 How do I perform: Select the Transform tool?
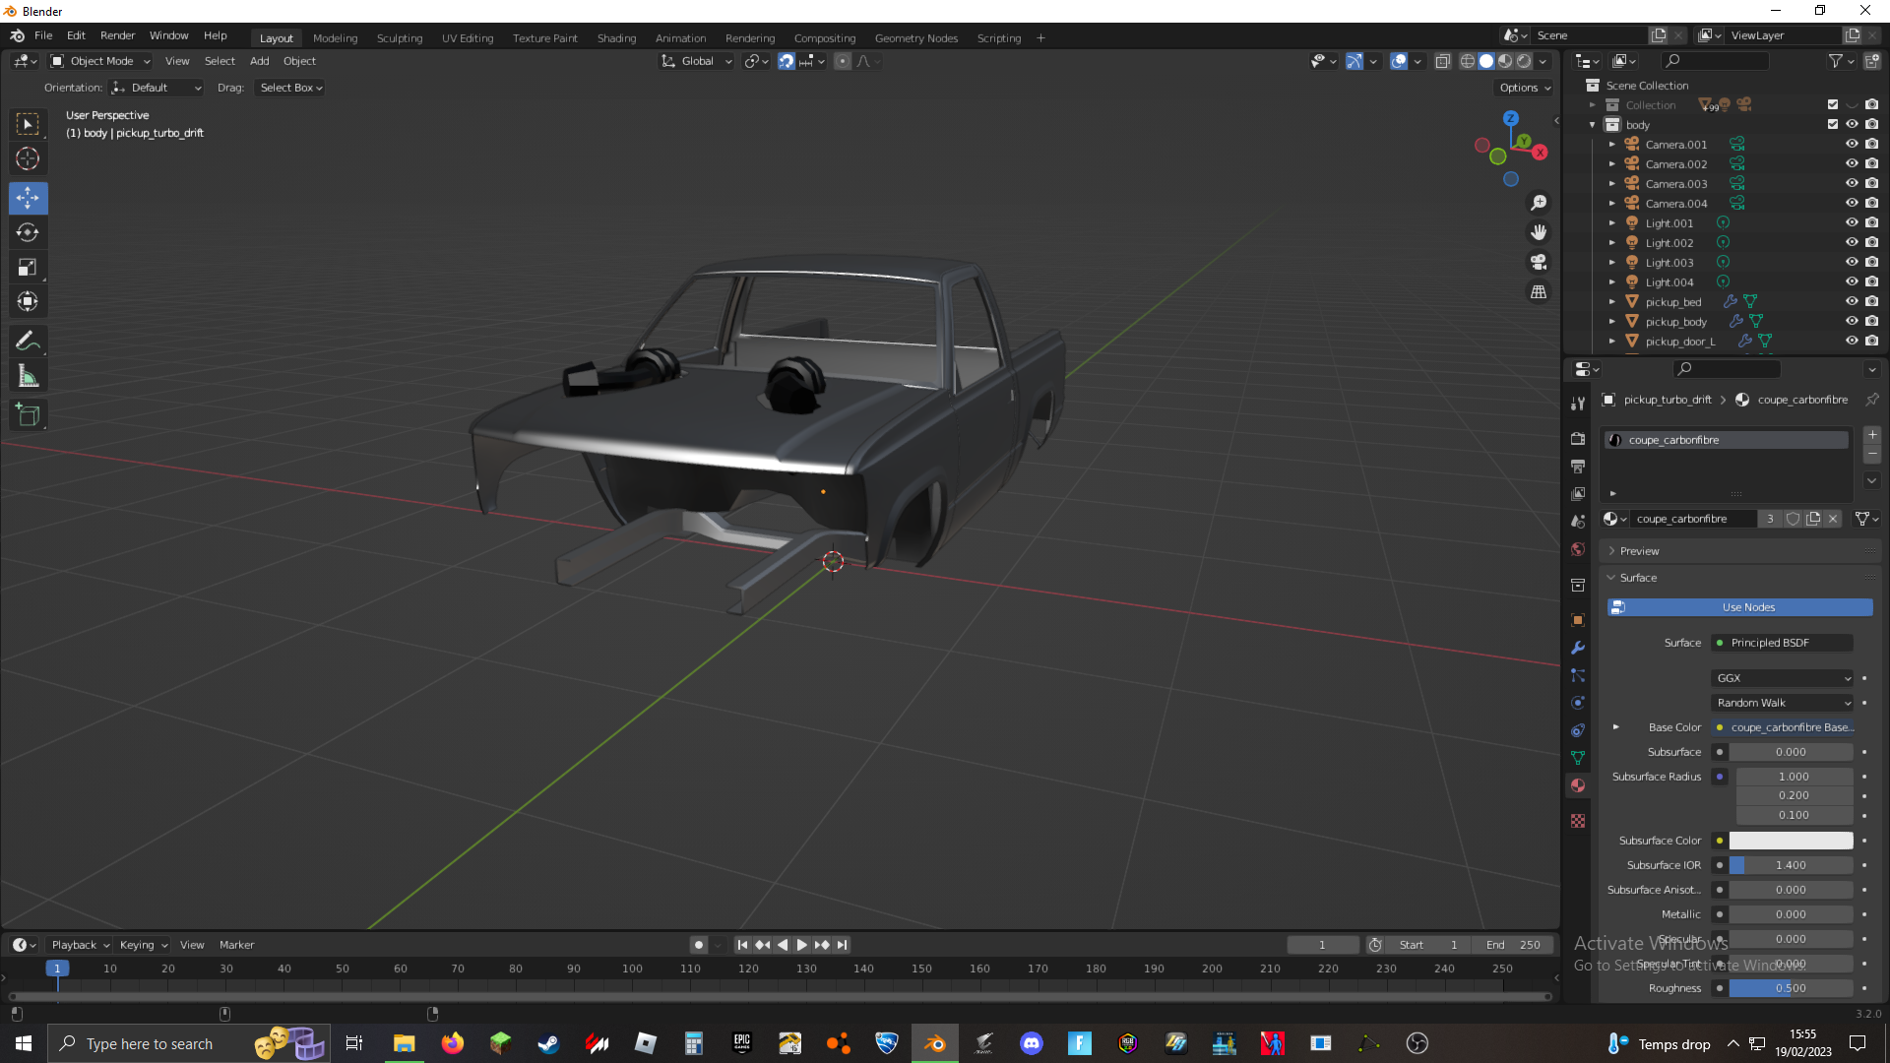tap(28, 301)
